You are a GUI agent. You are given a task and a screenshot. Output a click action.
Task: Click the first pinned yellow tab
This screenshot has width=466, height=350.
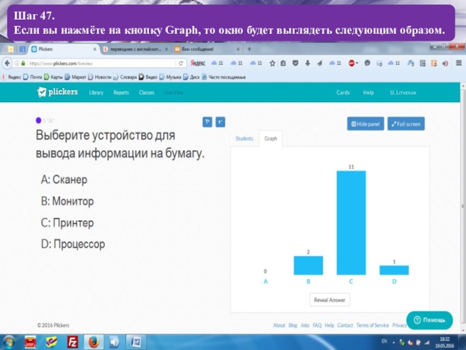pyautogui.click(x=10, y=49)
